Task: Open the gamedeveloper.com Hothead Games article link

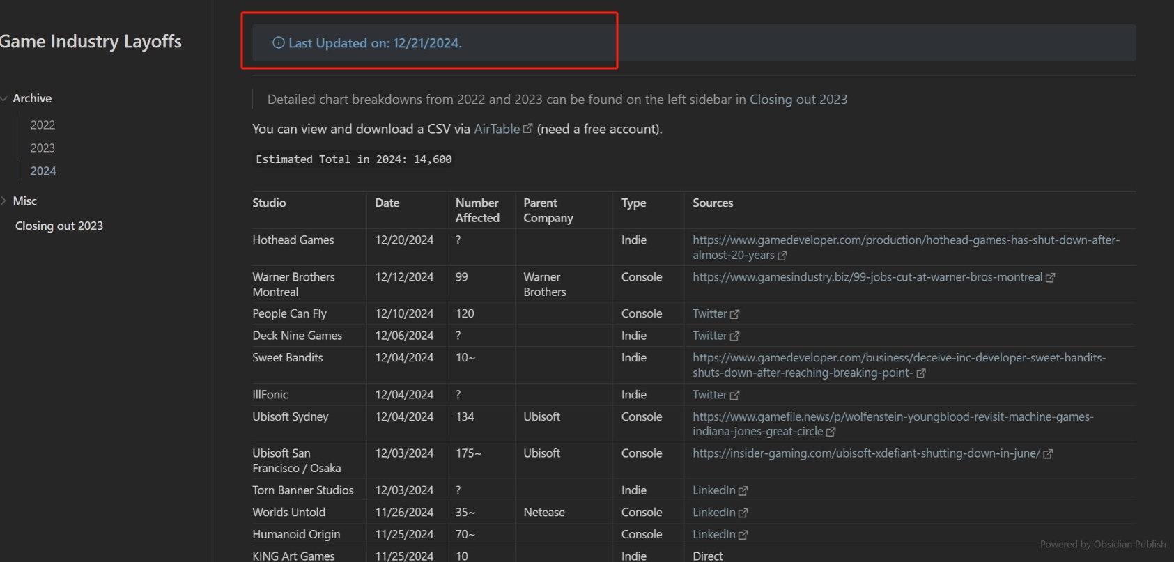Action: click(906, 247)
